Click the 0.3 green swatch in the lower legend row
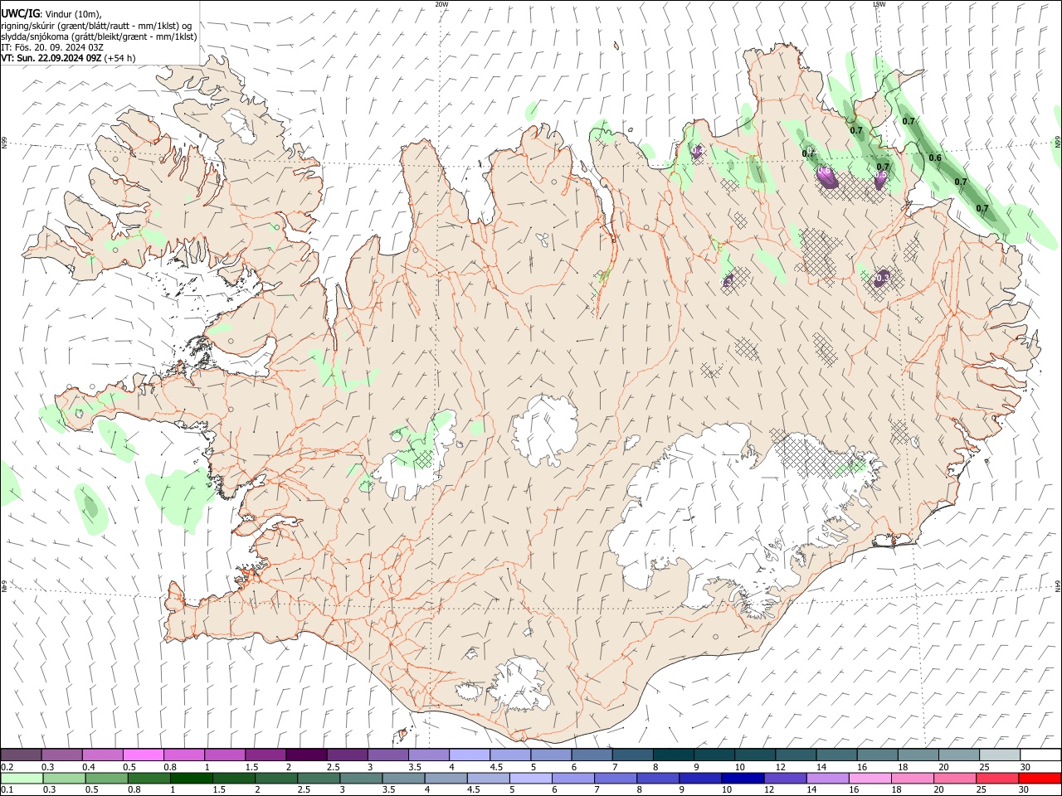This screenshot has height=796, width=1062. coord(65,779)
